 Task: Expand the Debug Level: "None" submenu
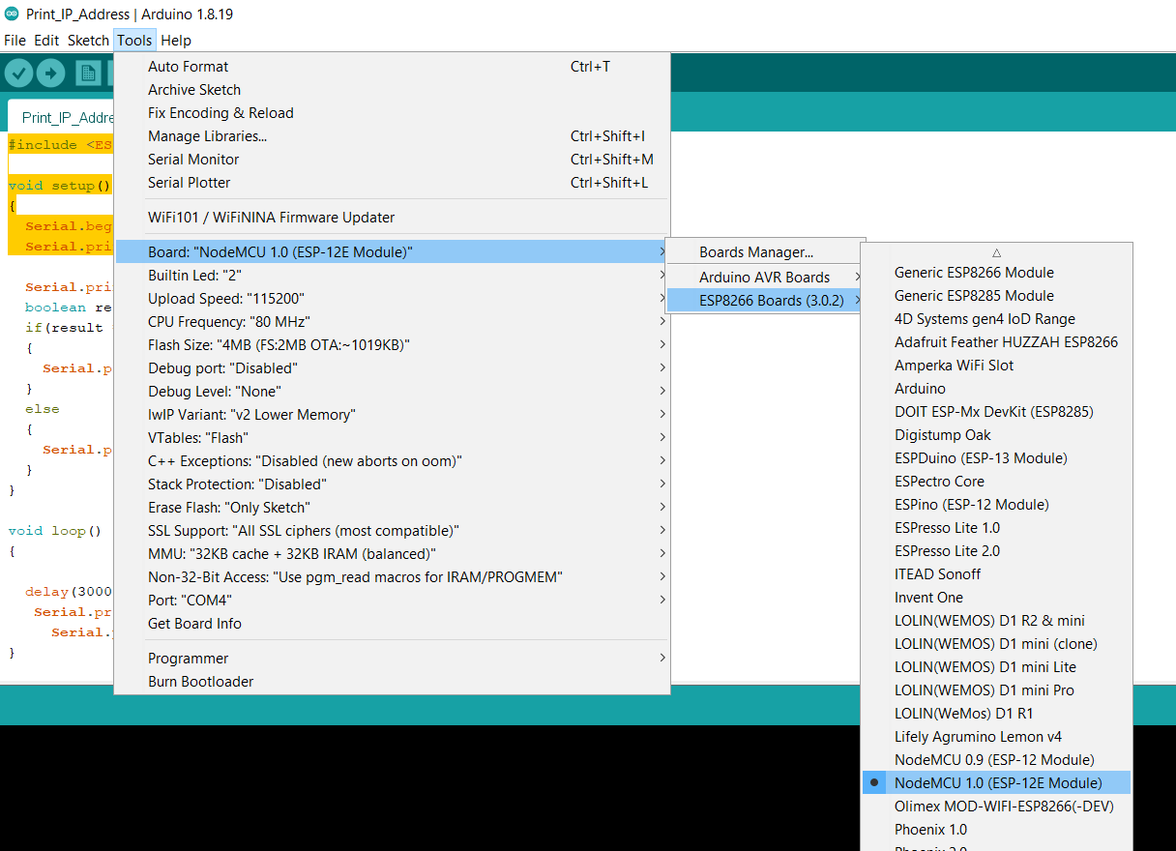click(392, 392)
